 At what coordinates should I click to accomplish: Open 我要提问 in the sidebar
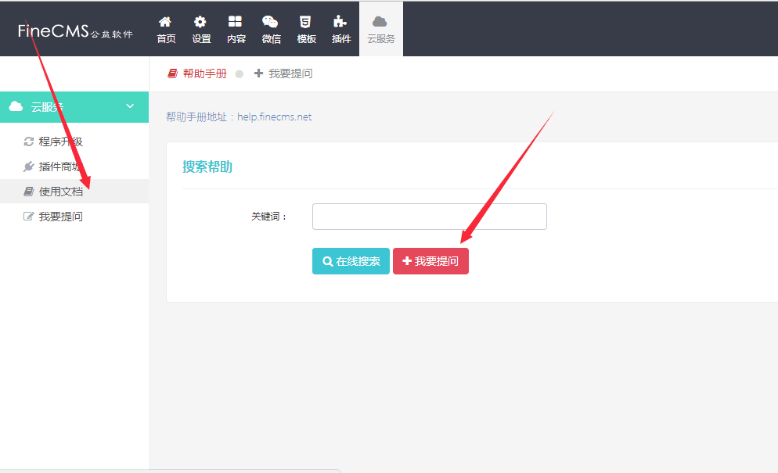pyautogui.click(x=60, y=217)
